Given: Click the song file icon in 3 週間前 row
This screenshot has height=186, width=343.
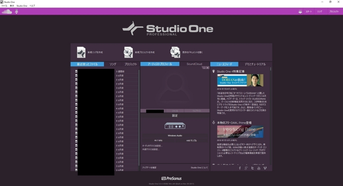Looking at the screenshot, I should [x=76, y=71].
